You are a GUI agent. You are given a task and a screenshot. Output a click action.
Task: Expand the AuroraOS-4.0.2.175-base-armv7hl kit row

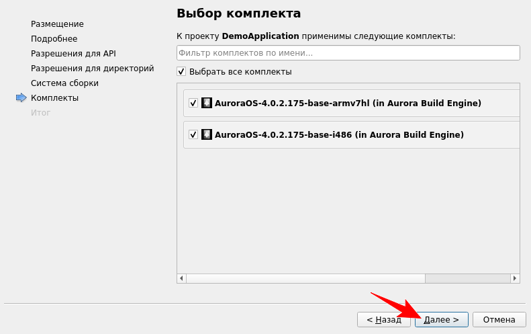pyautogui.click(x=352, y=103)
